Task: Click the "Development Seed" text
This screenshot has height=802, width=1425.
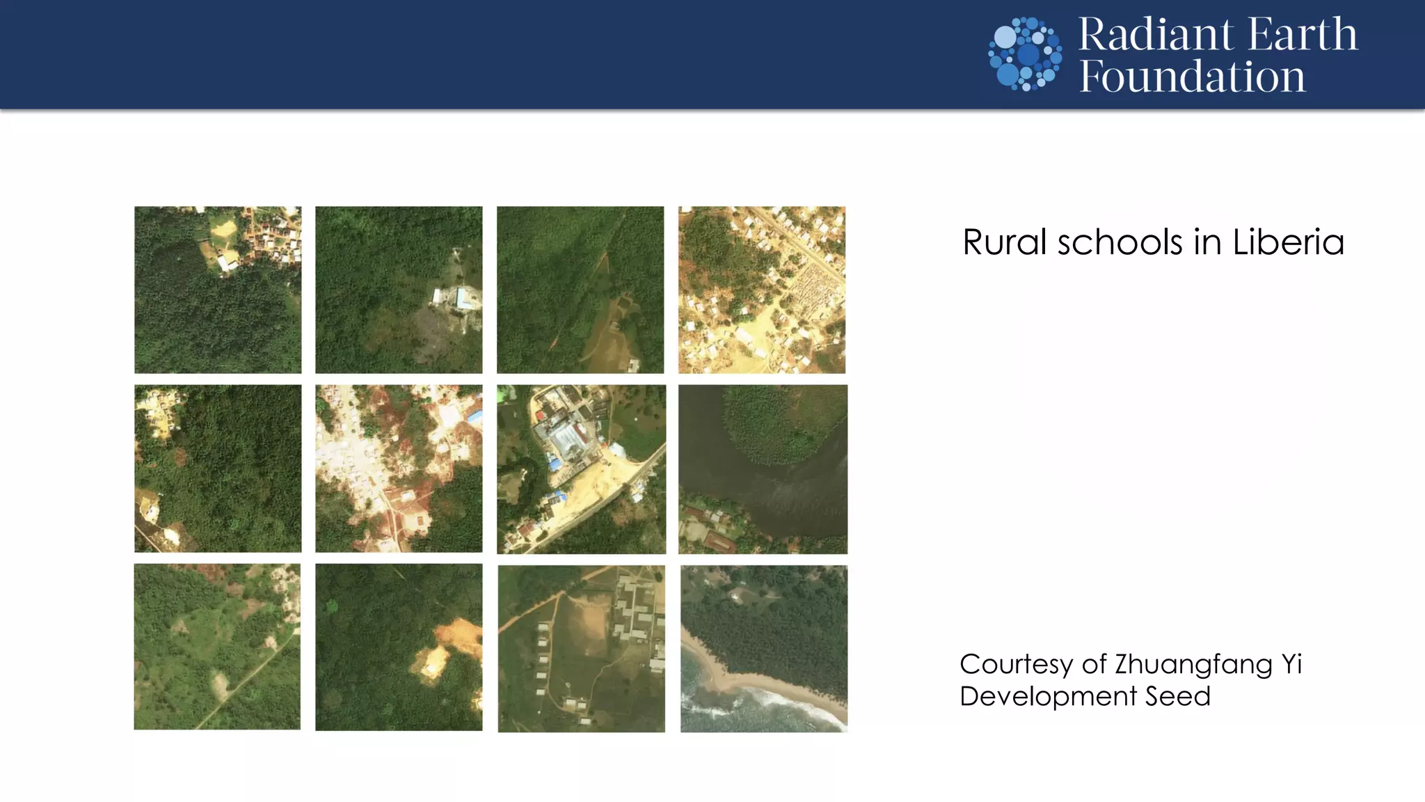Action: [x=1085, y=696]
